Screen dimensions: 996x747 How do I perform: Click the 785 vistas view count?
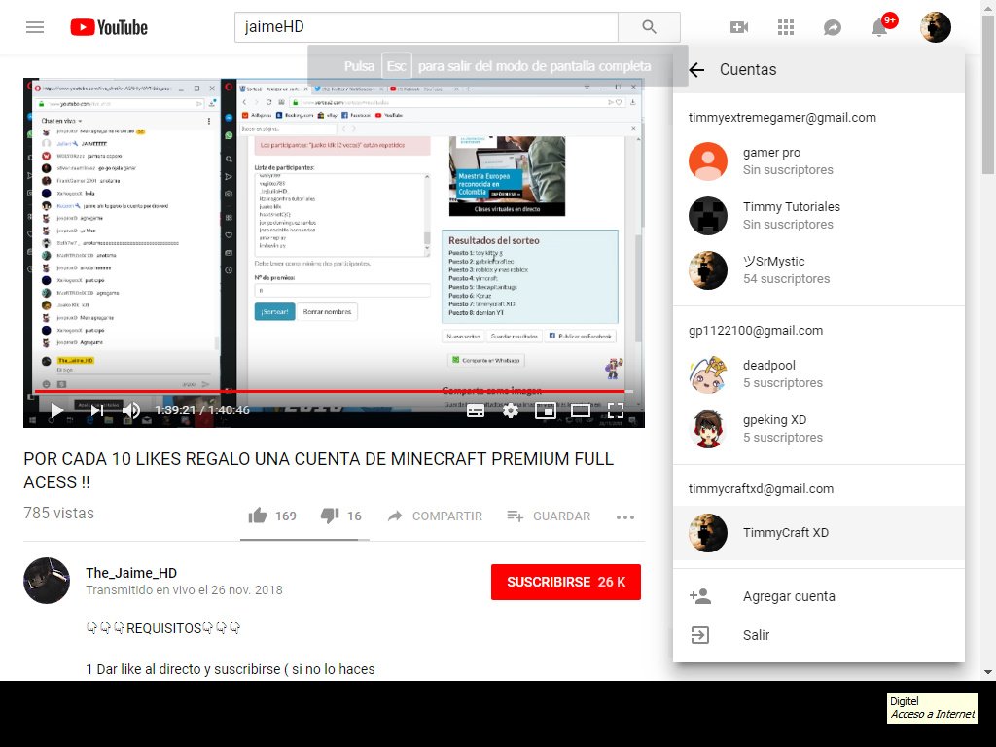[x=58, y=514]
